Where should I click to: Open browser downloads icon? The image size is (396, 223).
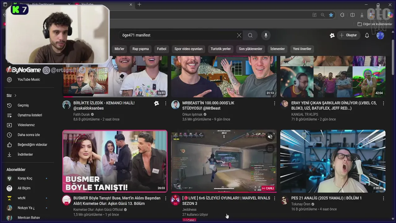tap(362, 15)
